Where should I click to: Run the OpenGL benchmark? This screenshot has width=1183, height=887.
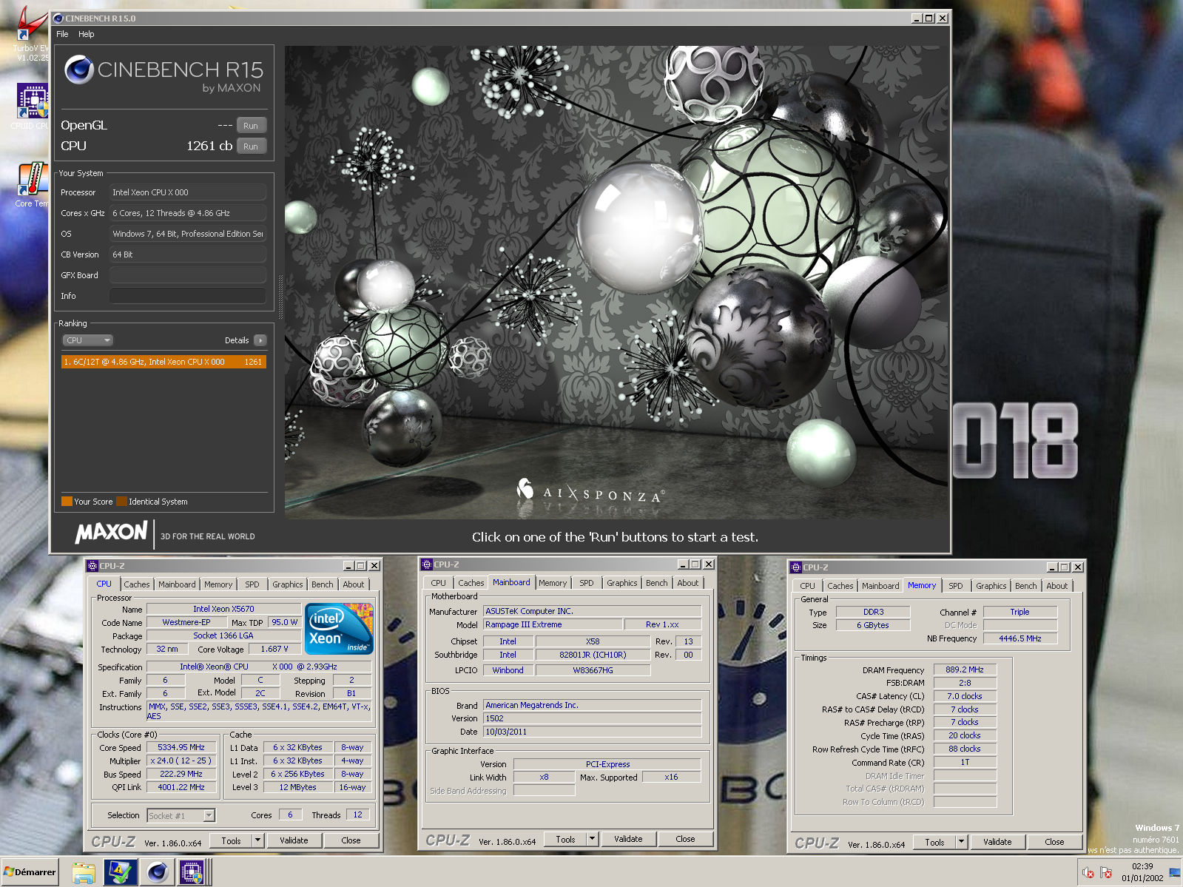click(x=251, y=126)
